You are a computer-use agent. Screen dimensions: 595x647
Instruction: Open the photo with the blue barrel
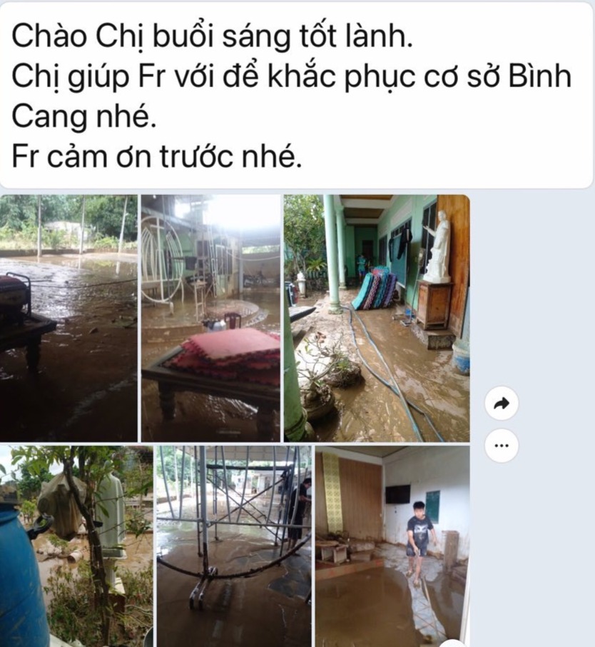[x=76, y=546]
